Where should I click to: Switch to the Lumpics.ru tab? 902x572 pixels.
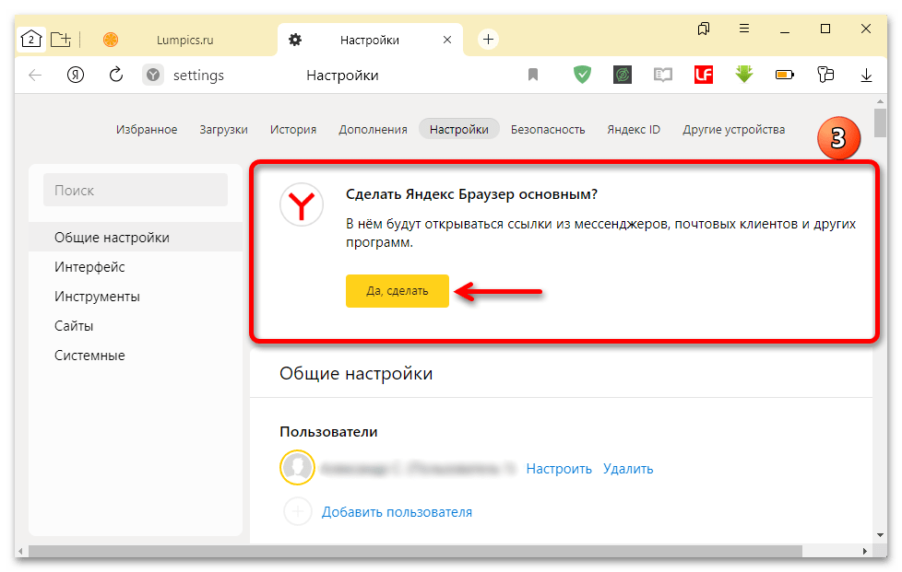(x=184, y=40)
